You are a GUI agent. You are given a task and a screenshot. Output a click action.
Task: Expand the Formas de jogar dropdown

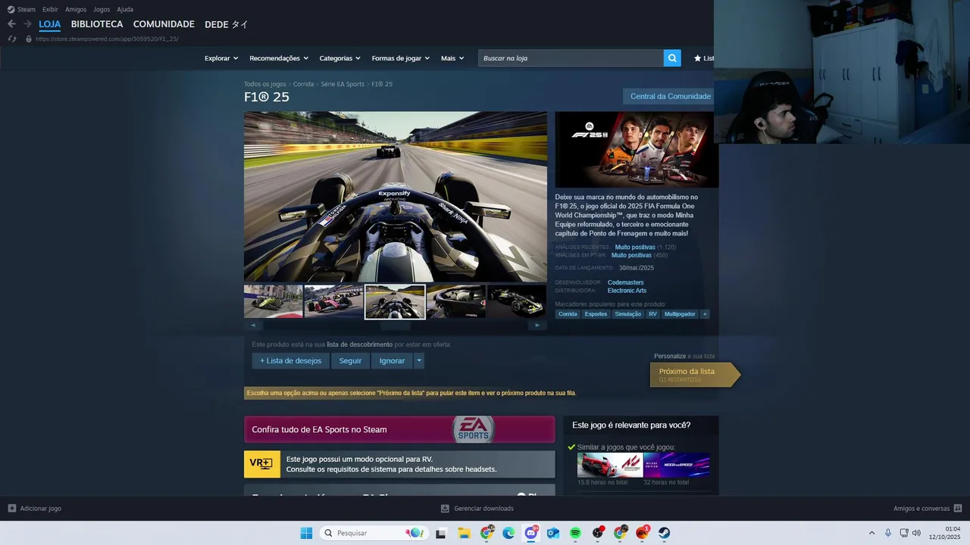(401, 58)
